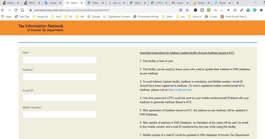Open the pencil edit extension
The image size is (265, 139).
click(241, 10)
